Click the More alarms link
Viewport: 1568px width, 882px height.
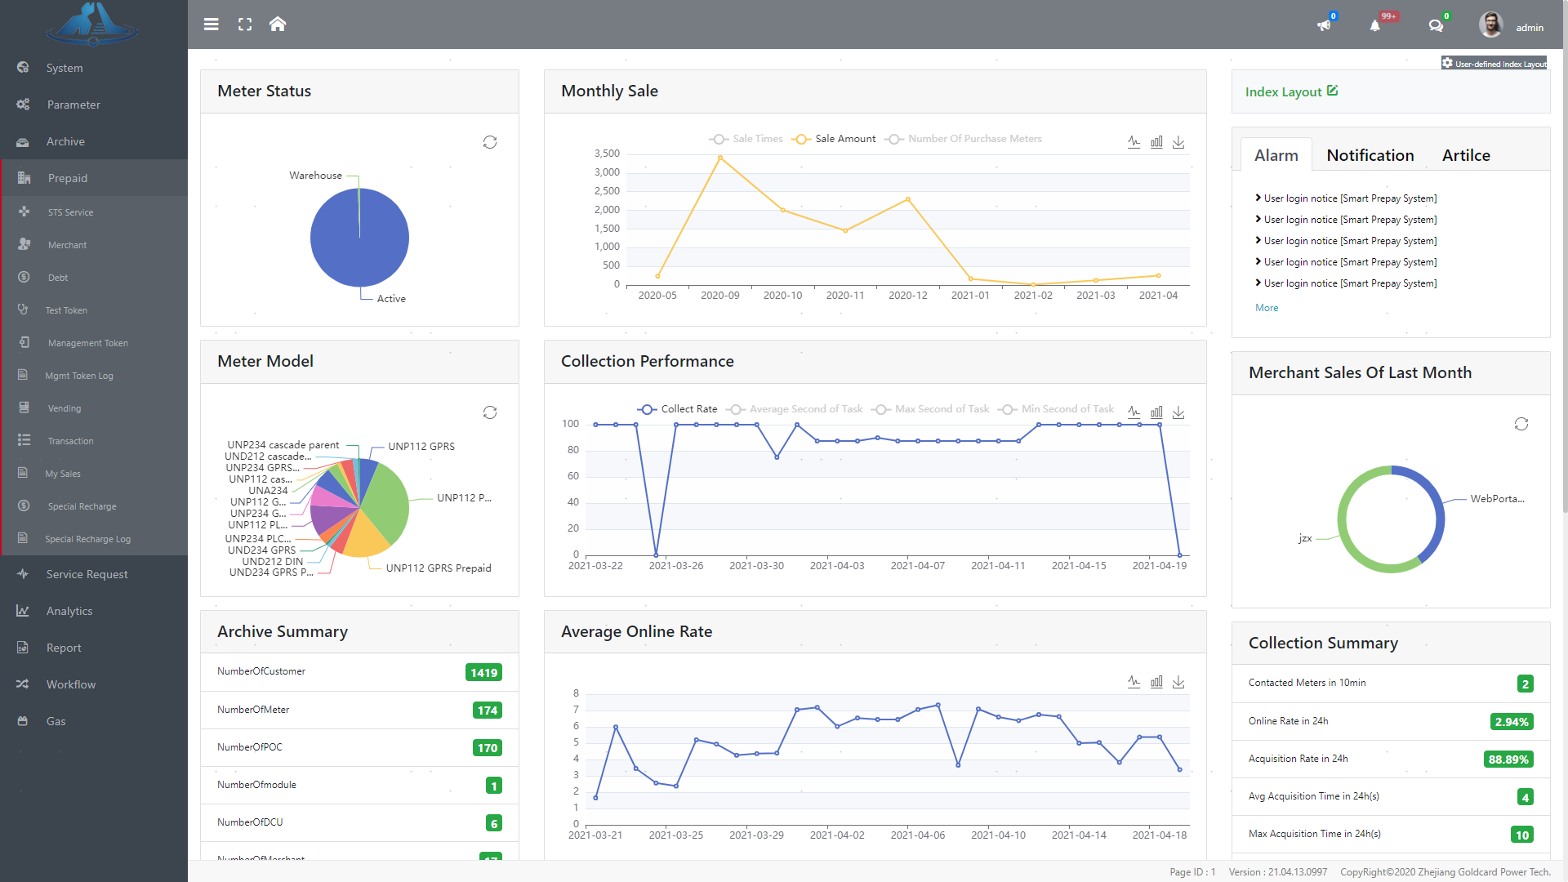click(x=1267, y=308)
